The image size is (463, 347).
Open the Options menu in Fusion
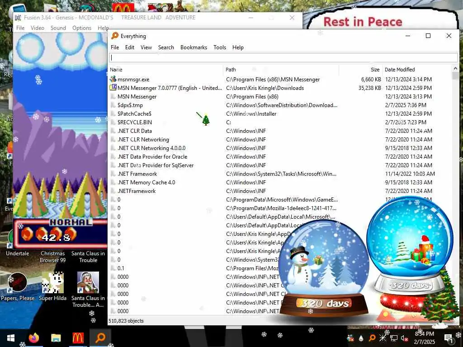[82, 28]
